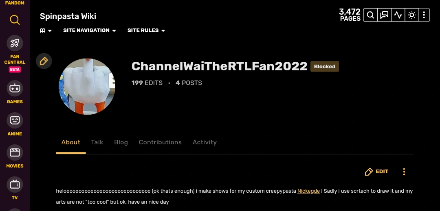The height and width of the screenshot is (211, 440).
Task: Expand the book icon Explore menu
Action: (x=46, y=30)
